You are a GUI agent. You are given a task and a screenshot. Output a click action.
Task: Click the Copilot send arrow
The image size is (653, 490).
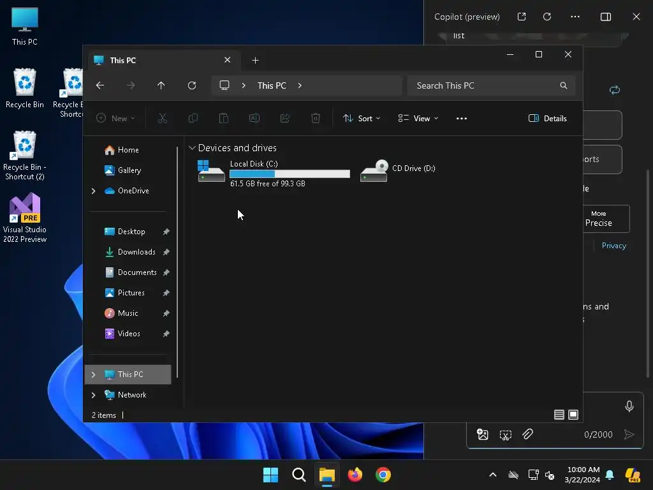pos(629,434)
